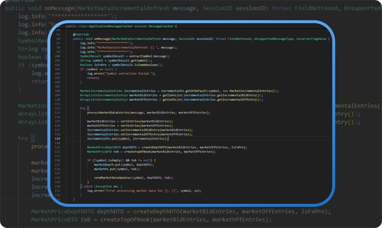Click "Error processing market data for" log line

point(144,191)
